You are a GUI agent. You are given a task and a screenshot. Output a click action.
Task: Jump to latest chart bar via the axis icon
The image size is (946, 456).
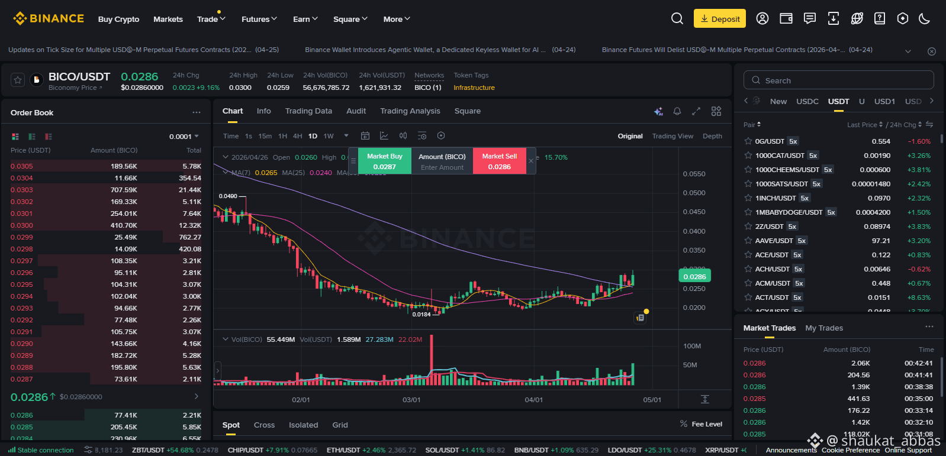(x=705, y=399)
